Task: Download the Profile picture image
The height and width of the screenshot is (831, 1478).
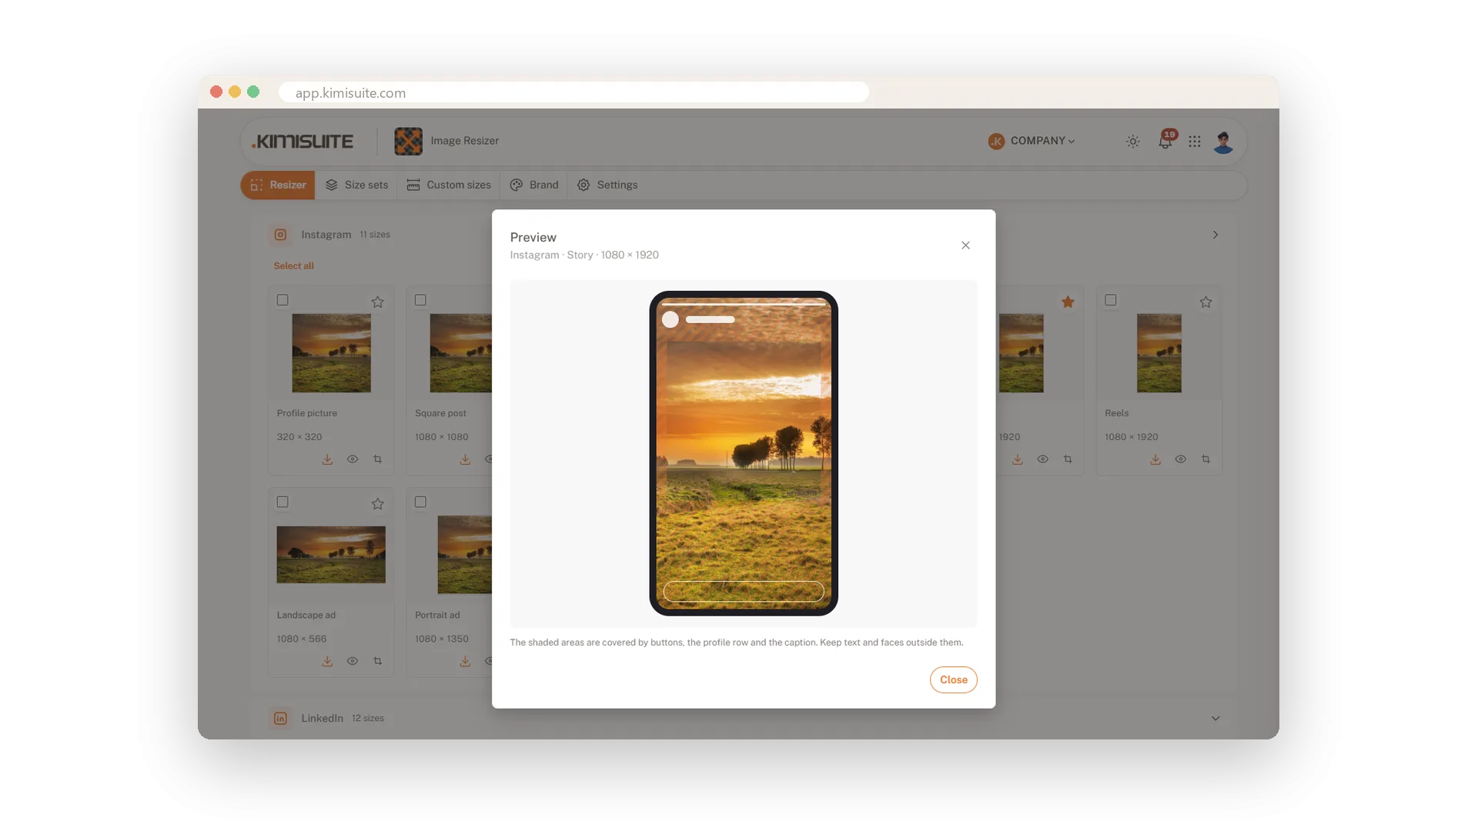Action: coord(327,459)
